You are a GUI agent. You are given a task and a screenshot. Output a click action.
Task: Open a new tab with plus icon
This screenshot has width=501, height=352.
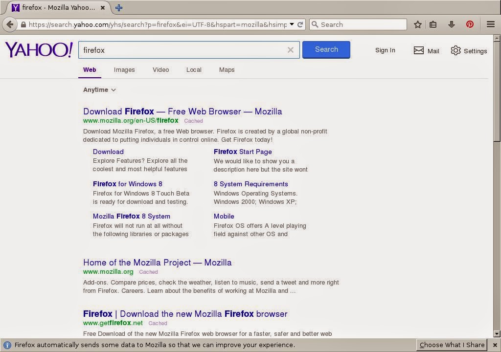point(119,8)
